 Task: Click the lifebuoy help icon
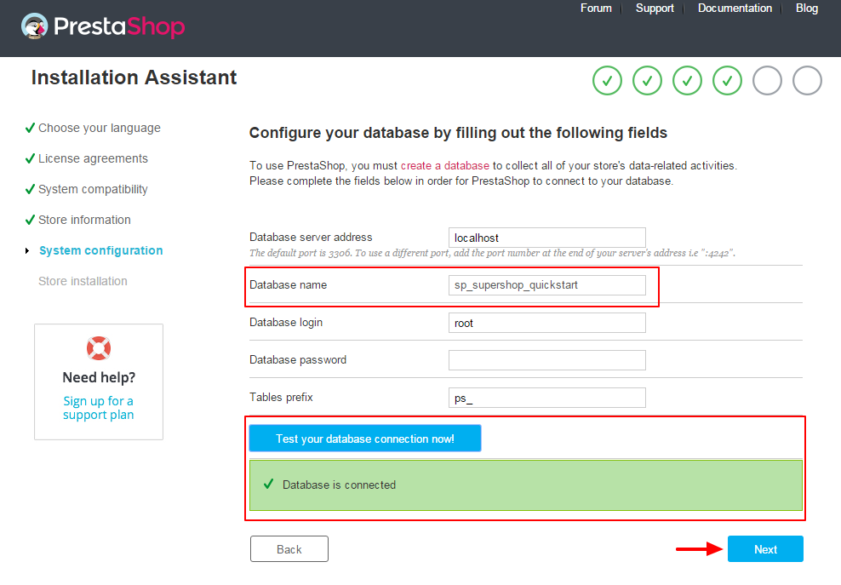(x=99, y=348)
